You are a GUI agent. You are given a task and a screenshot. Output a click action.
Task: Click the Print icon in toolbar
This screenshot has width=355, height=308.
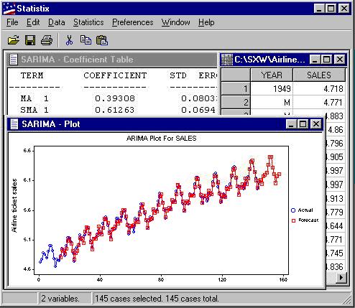[x=47, y=40]
